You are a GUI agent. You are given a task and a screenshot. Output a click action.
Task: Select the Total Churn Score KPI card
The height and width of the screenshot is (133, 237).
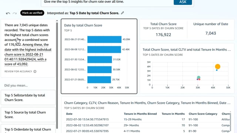pyautogui.click(x=163, y=30)
